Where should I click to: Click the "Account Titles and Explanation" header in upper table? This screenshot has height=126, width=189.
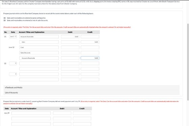click(32, 32)
